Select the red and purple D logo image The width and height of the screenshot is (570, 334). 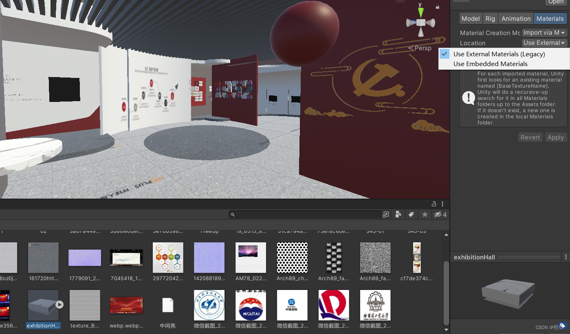(x=334, y=305)
